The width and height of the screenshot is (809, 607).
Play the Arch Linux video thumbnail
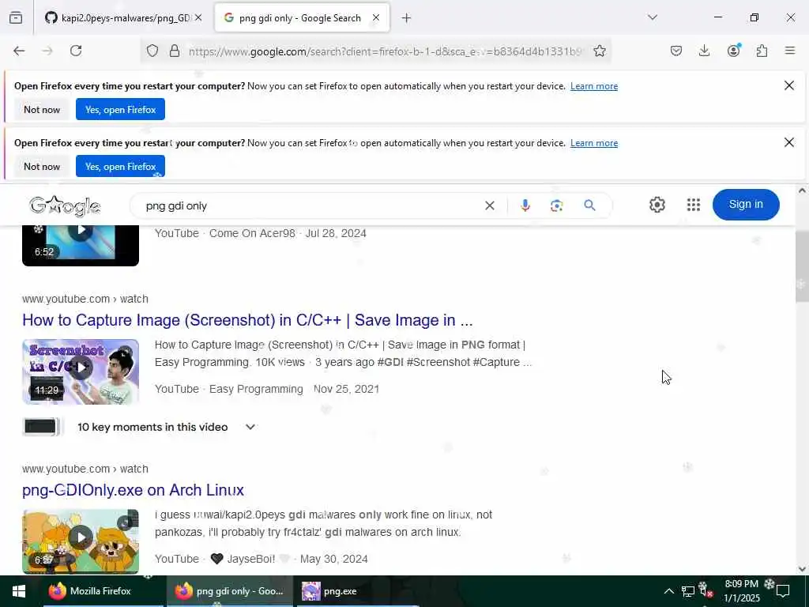81,541
